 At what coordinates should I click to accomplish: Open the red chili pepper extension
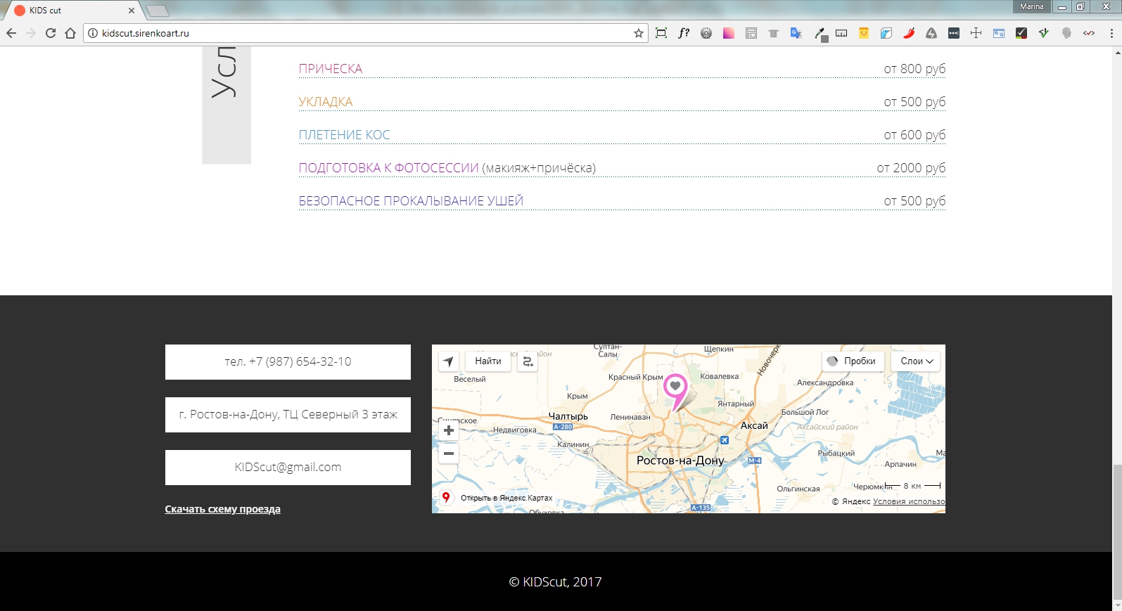click(x=909, y=33)
